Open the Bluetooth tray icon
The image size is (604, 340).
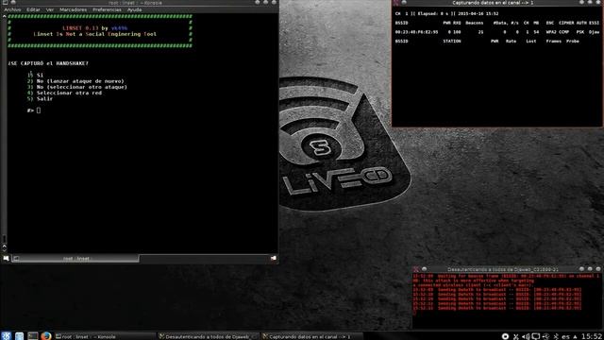tap(556, 336)
